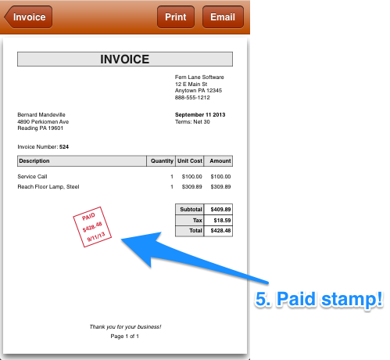Select the Quantity column header

pyautogui.click(x=161, y=161)
